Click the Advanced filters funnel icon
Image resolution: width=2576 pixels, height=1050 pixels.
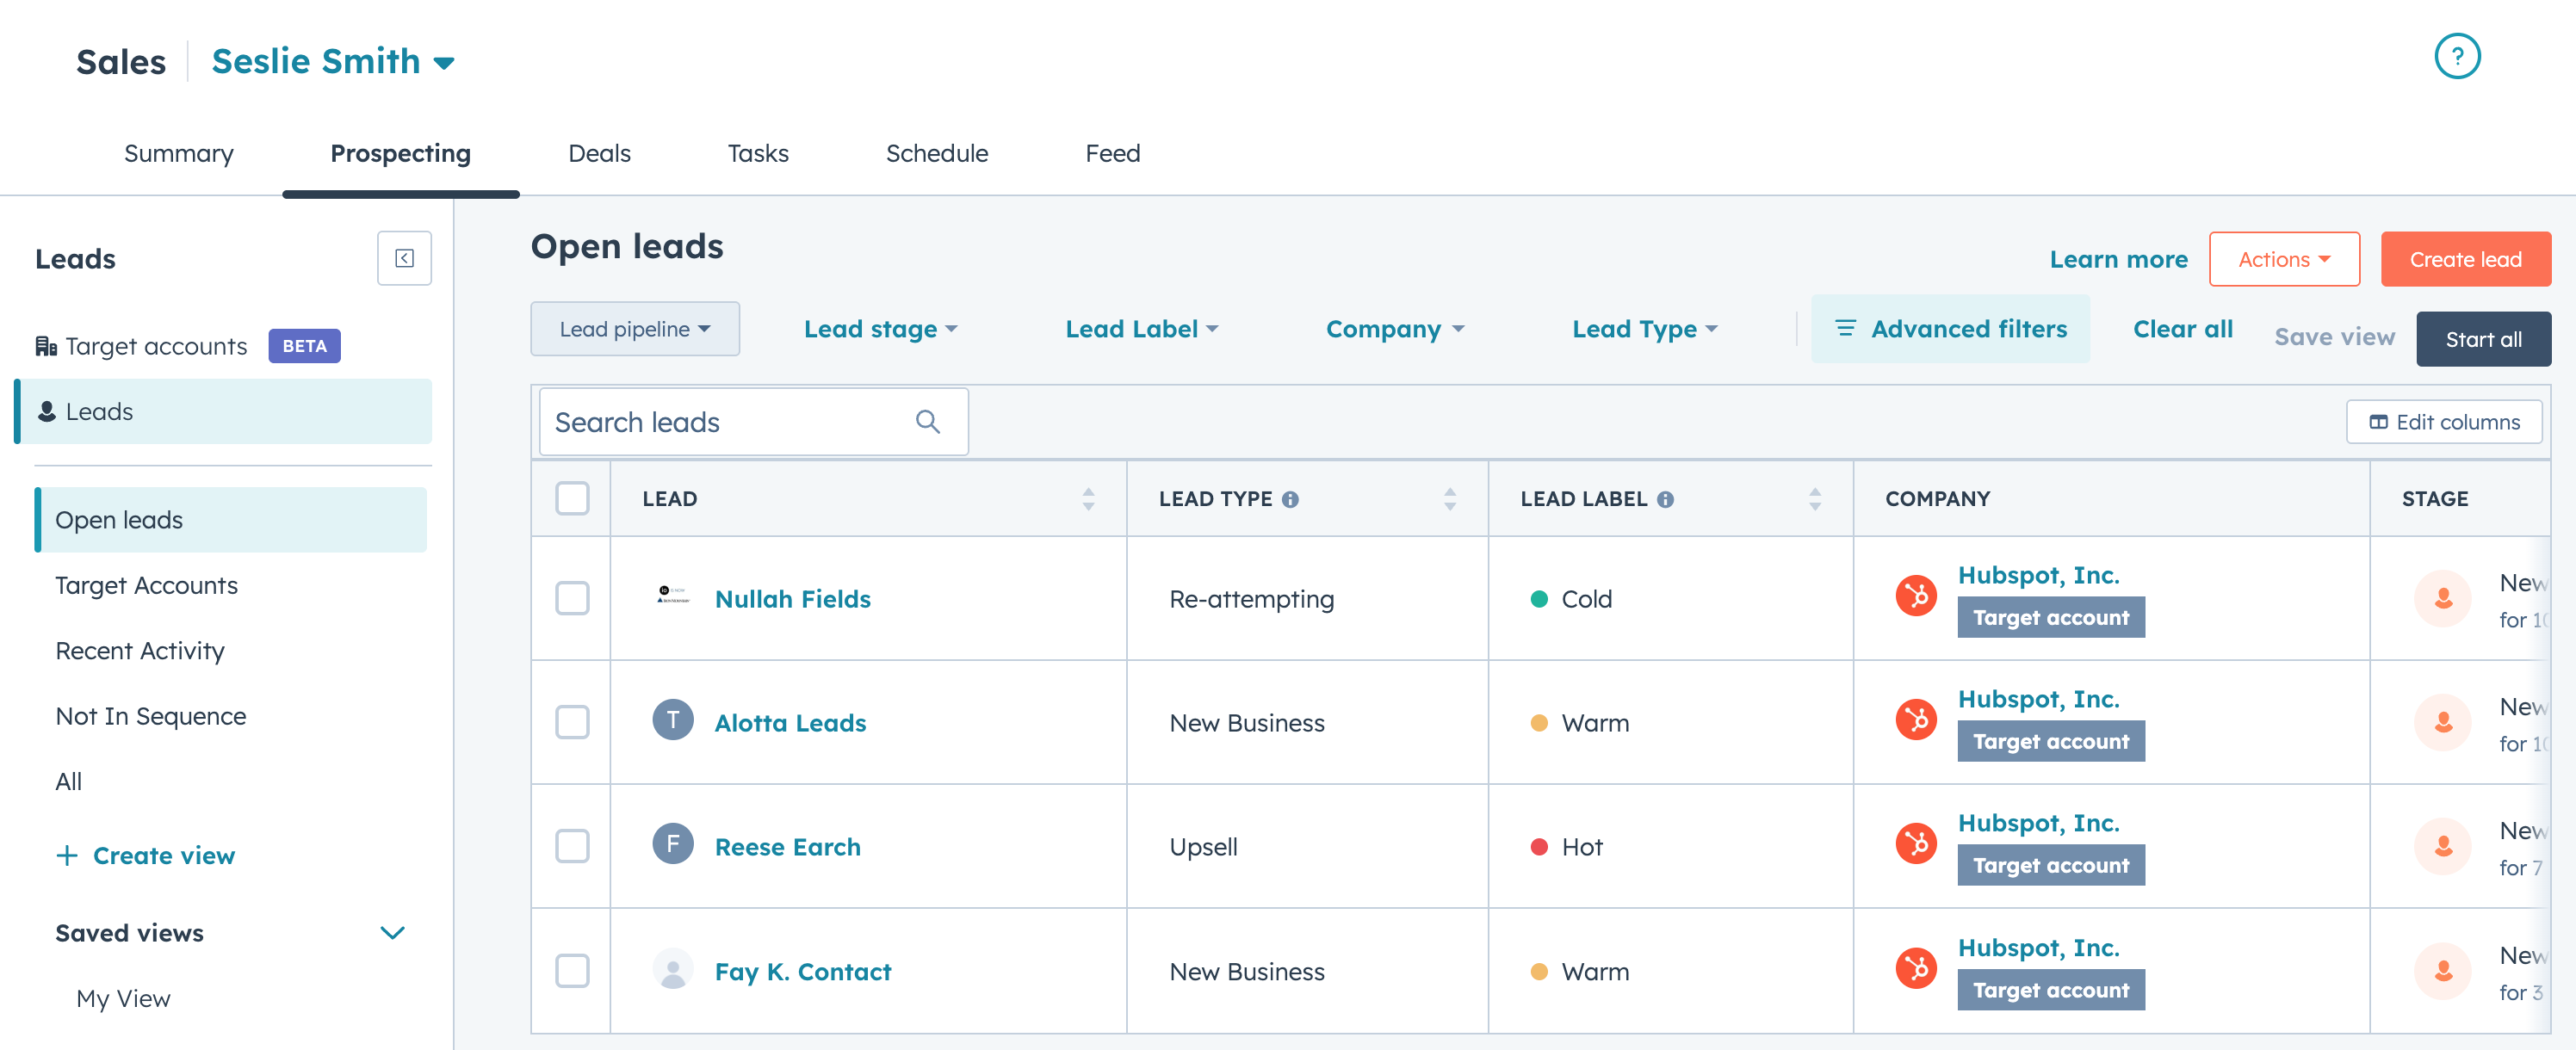pyautogui.click(x=1845, y=328)
